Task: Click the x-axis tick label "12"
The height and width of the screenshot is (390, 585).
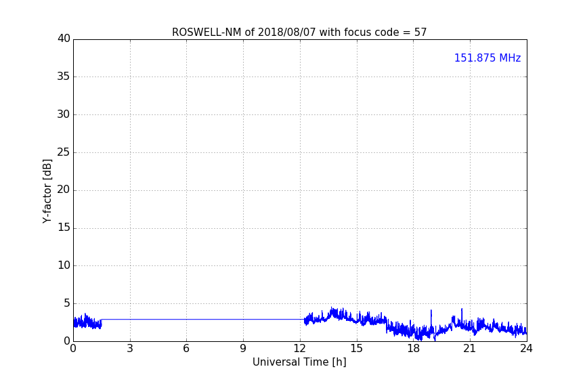Action: 299,349
